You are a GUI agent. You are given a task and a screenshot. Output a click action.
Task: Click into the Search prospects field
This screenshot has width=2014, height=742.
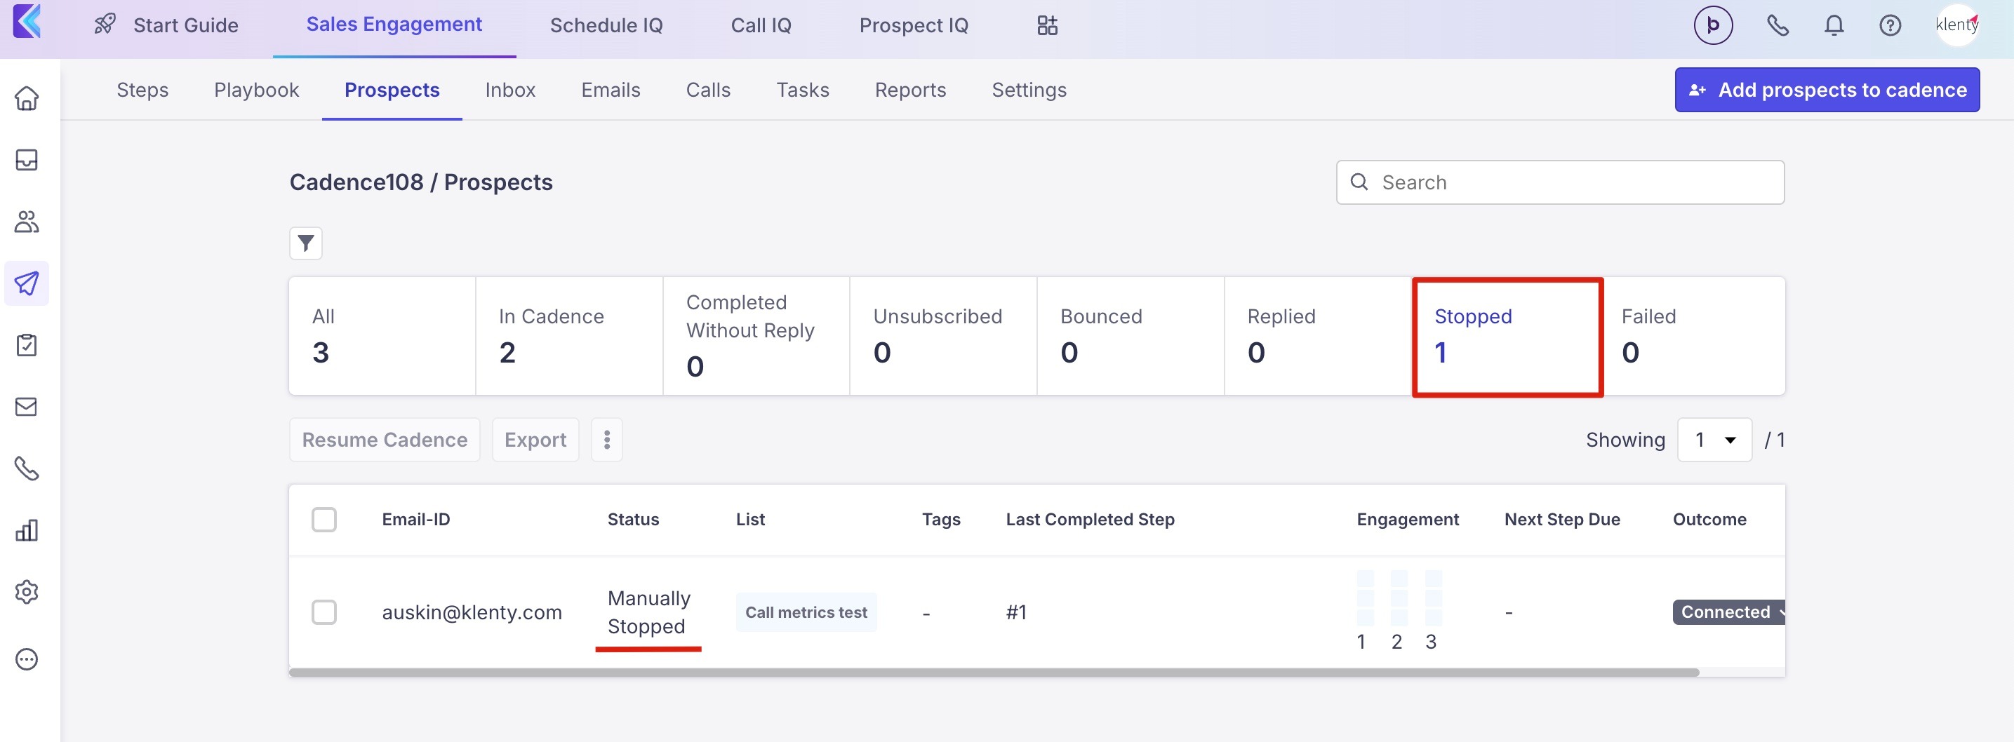coord(1571,183)
